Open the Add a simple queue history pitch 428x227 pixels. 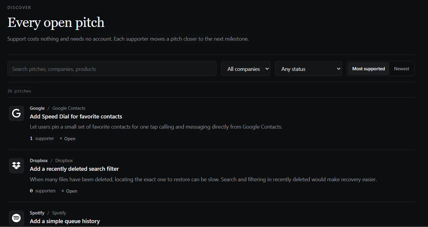(x=65, y=221)
